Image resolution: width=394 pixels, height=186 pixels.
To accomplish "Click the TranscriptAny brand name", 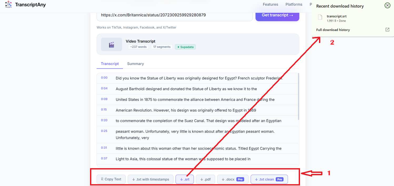I will [x=31, y=5].
